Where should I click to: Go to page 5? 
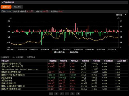[x=72, y=94]
